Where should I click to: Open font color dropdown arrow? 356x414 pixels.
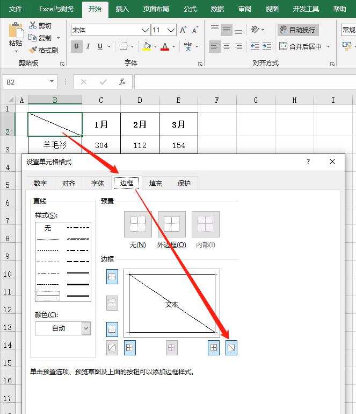(x=173, y=46)
